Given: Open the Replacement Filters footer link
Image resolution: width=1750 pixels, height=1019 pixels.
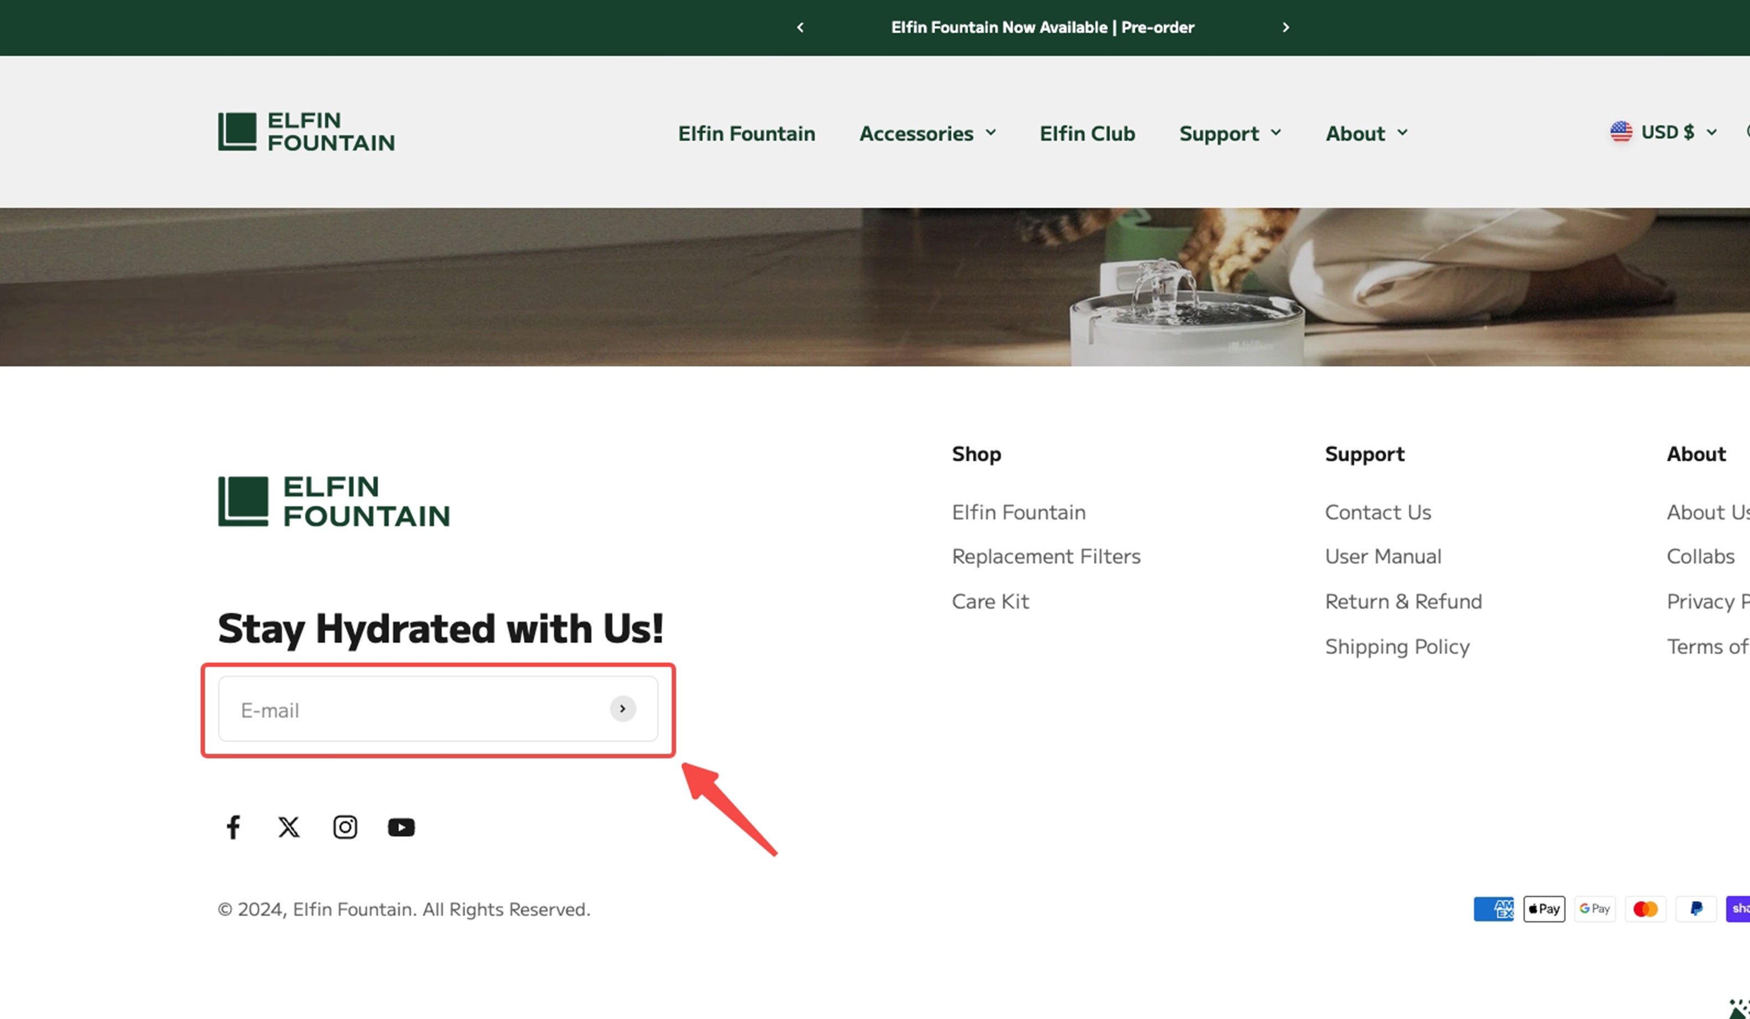Looking at the screenshot, I should coord(1046,557).
